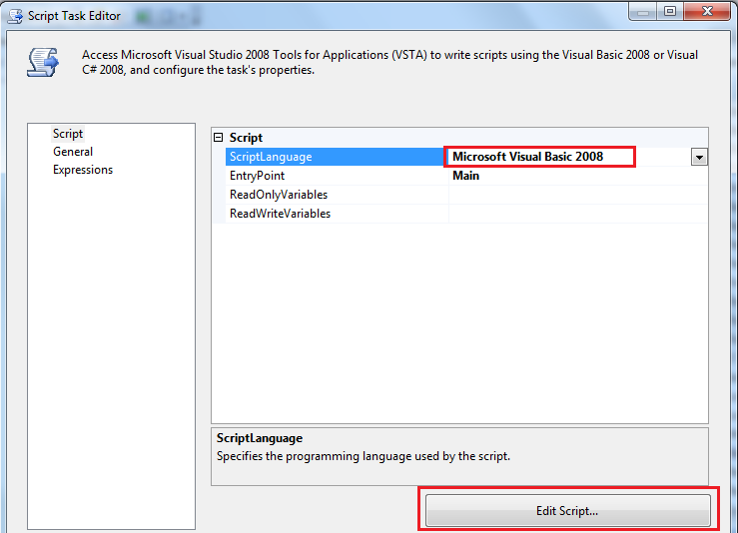Screen dimensions: 738x533
Task: Select the ScriptLanguage property row
Action: (466, 157)
